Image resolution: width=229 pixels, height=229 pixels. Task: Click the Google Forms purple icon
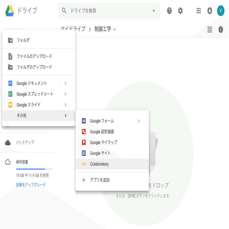pos(84,121)
